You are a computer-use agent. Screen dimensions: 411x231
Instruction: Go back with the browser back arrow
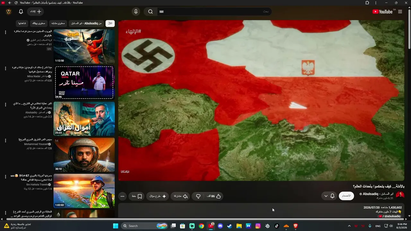click(10, 3)
